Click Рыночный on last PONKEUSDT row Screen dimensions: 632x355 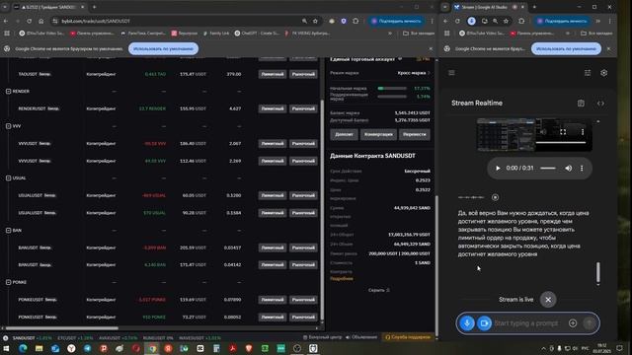[x=303, y=317]
